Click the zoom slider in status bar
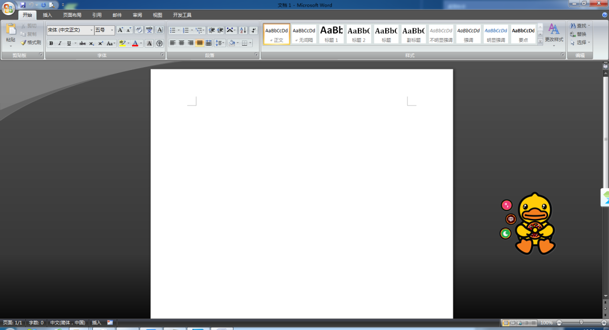The width and height of the screenshot is (609, 330). 582,322
